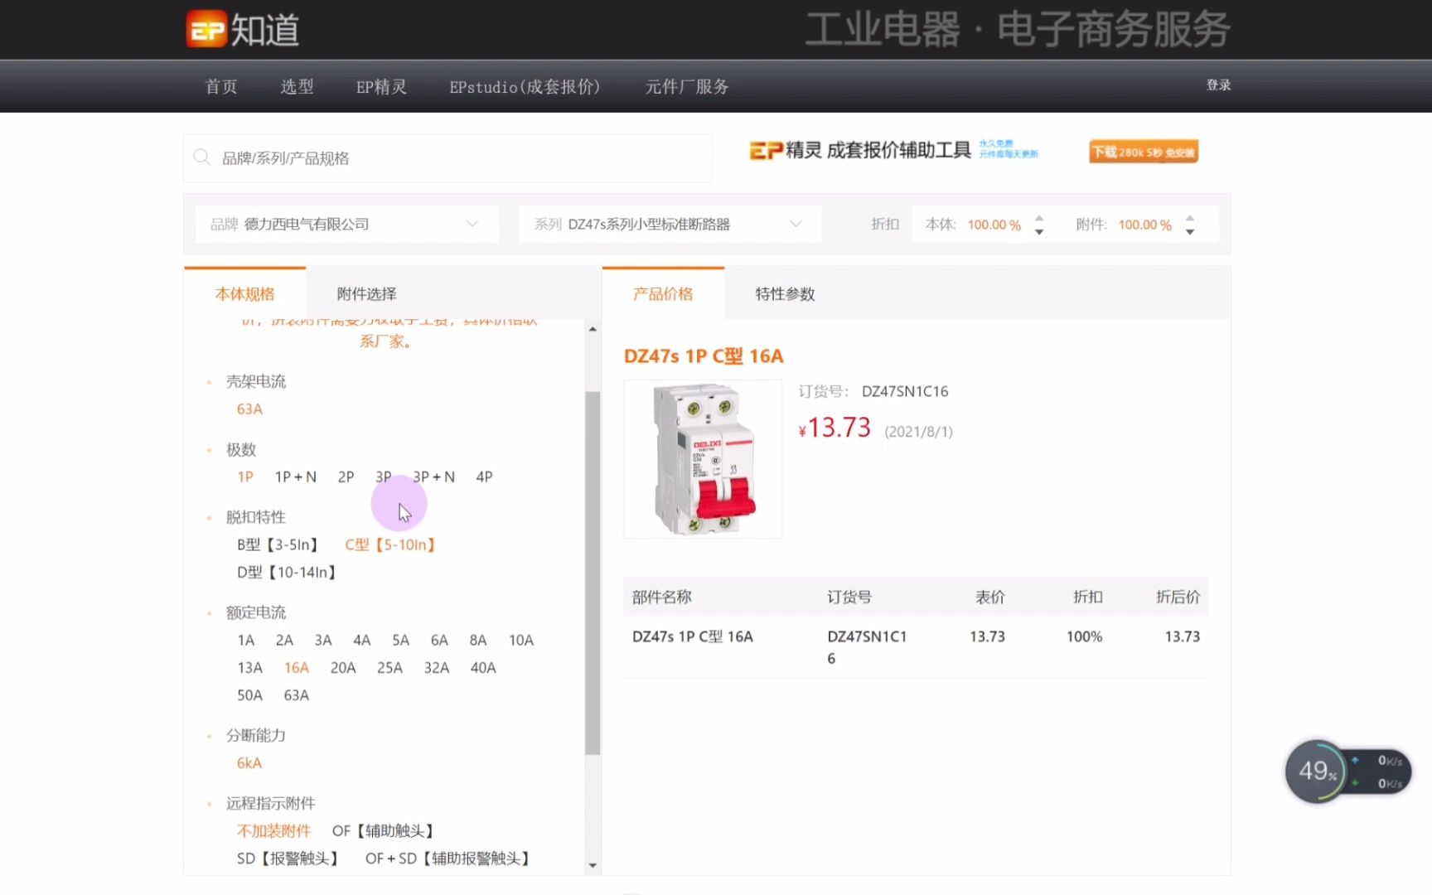Choose 25A rated current
Viewport: 1432px width, 895px height.
click(389, 667)
